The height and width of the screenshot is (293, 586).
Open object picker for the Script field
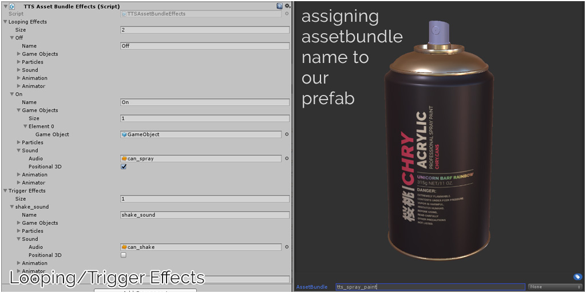287,14
